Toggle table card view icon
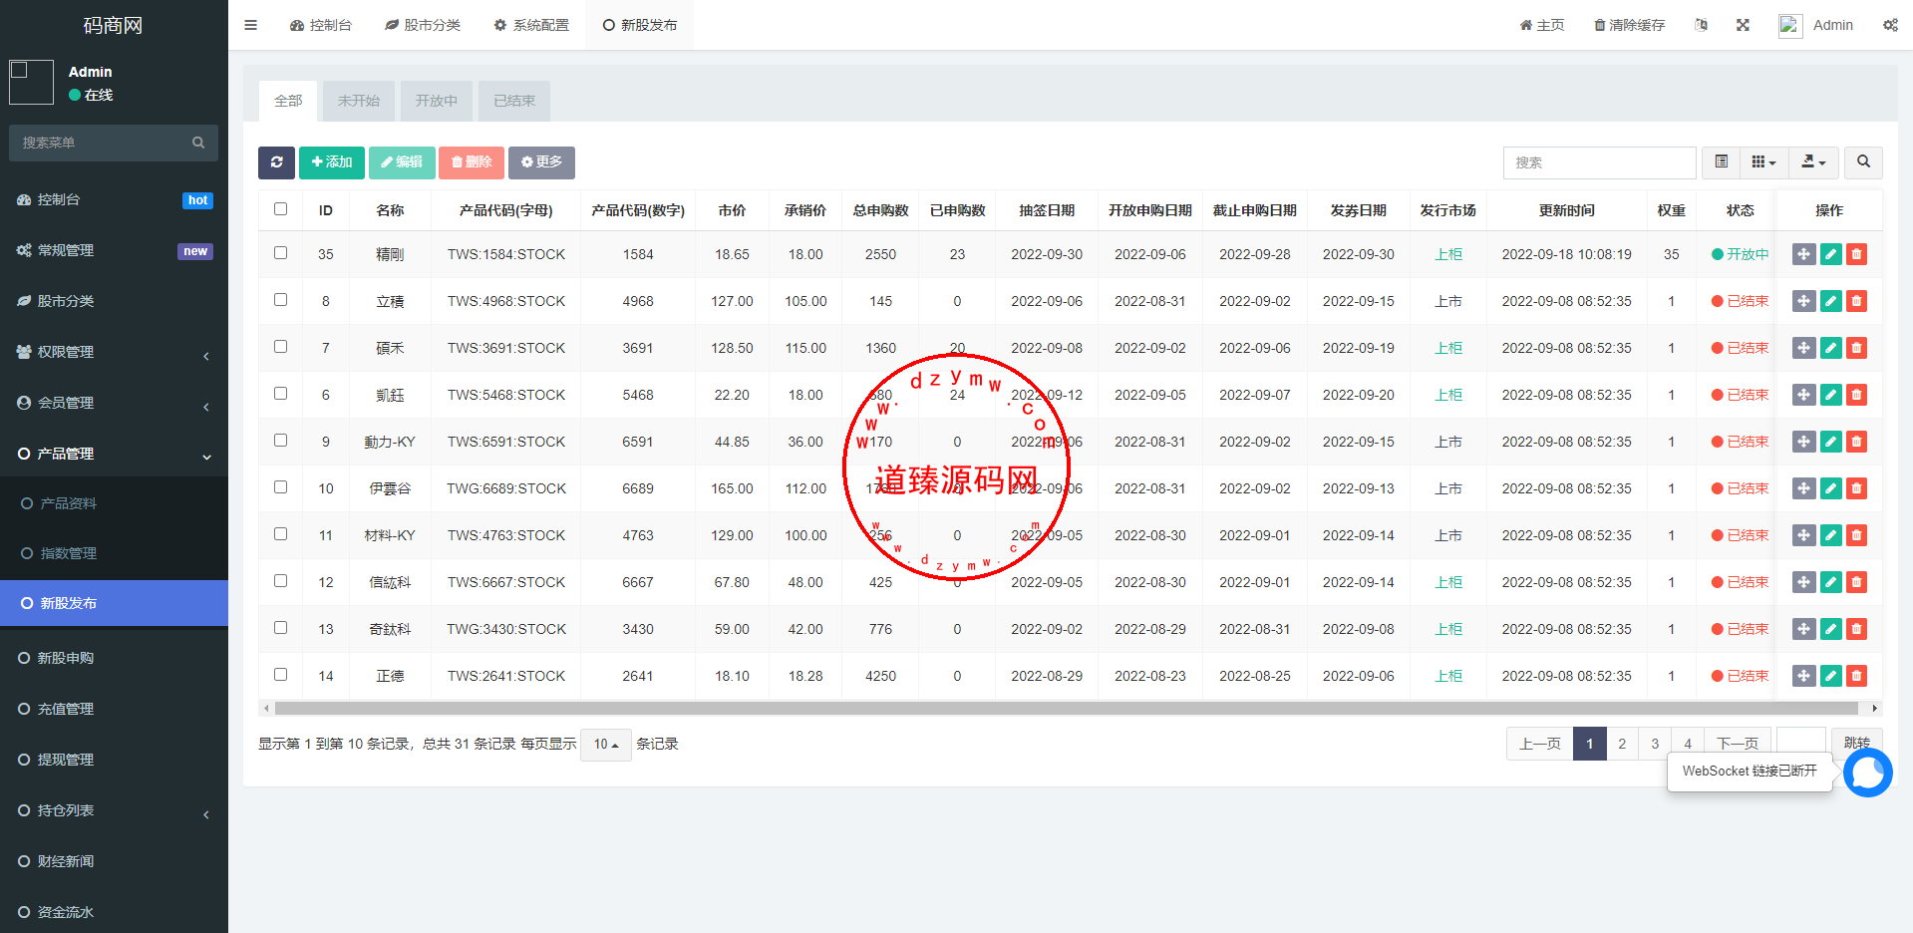Screen dimensions: 1913x933 point(1721,162)
